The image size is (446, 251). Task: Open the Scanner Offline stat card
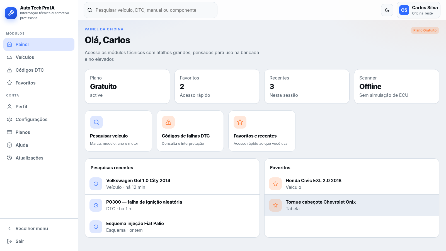click(x=397, y=86)
